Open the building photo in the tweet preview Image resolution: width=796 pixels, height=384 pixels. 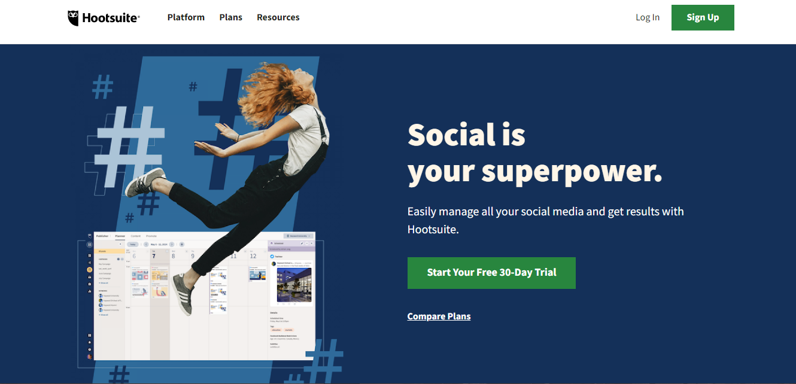(294, 285)
